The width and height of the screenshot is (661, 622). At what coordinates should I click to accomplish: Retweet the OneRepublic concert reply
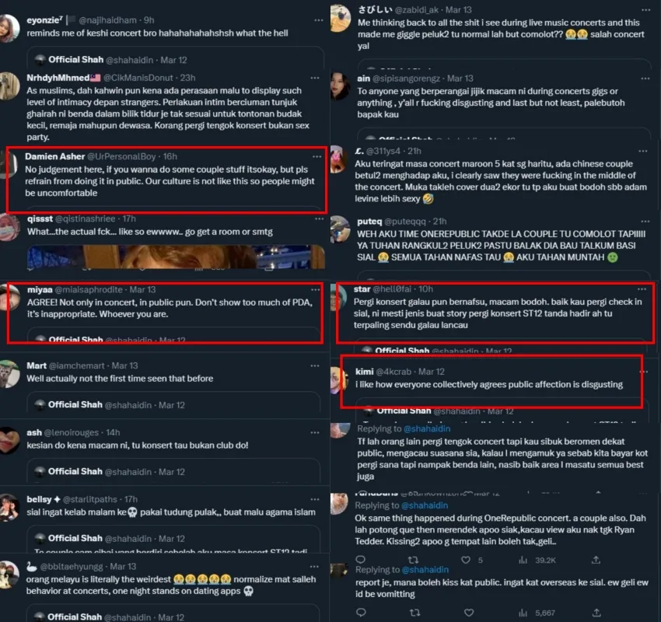(x=414, y=560)
